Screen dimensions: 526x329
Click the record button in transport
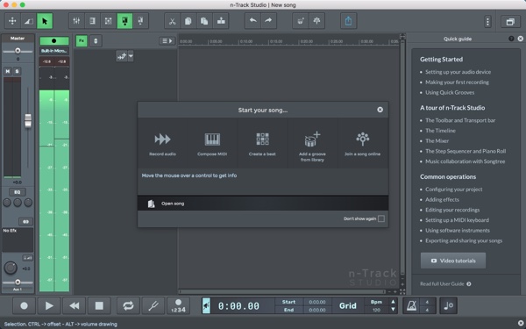(x=24, y=305)
